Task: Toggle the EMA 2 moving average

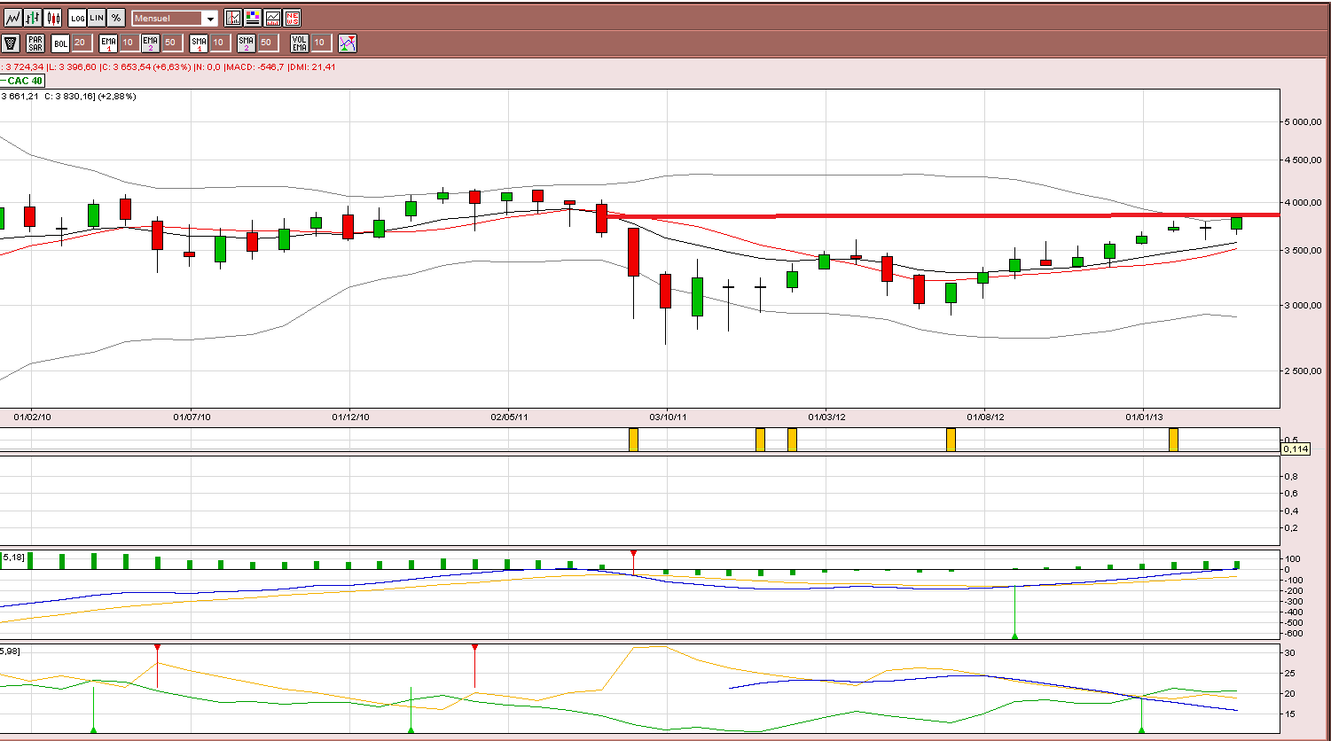Action: pyautogui.click(x=150, y=43)
